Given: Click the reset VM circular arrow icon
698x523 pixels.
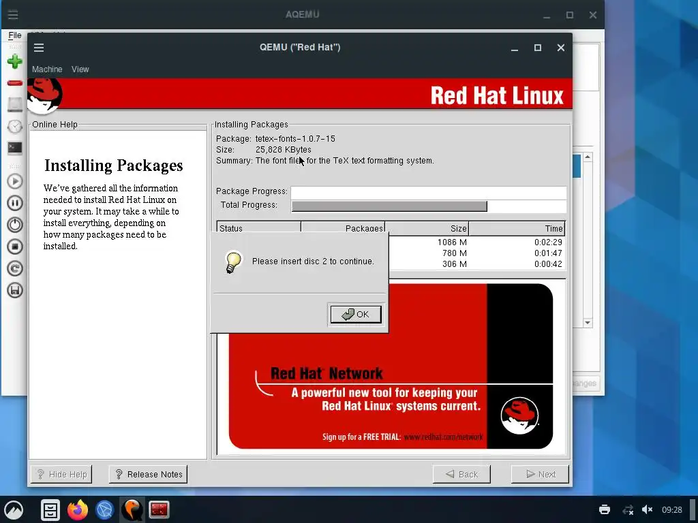Looking at the screenshot, I should click(x=15, y=268).
